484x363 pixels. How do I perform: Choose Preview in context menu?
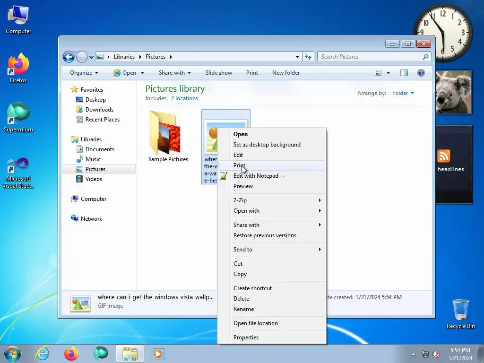(272, 186)
